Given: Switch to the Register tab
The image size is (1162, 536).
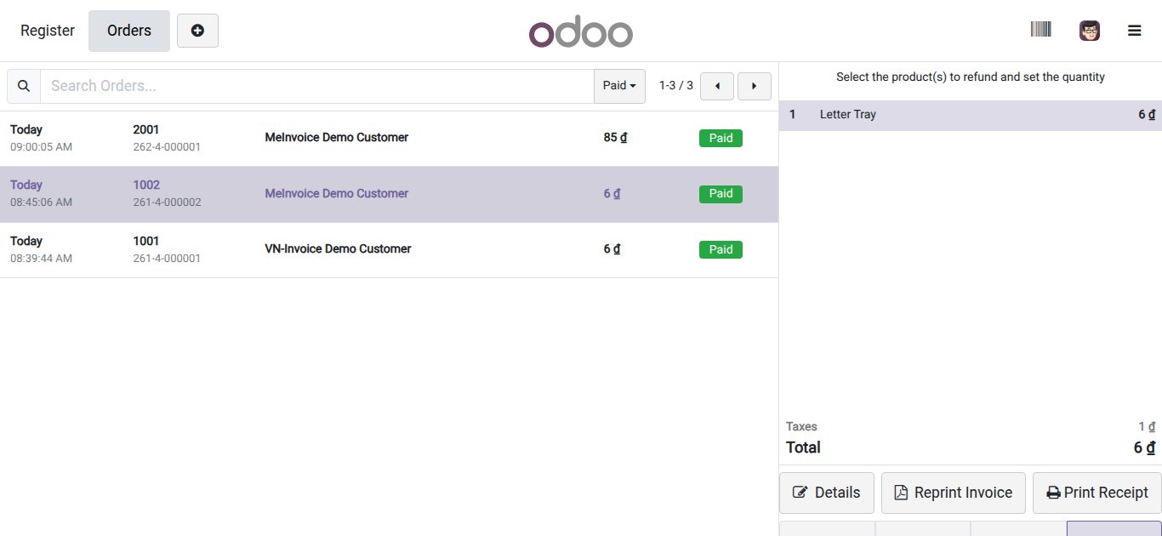Looking at the screenshot, I should click(48, 31).
